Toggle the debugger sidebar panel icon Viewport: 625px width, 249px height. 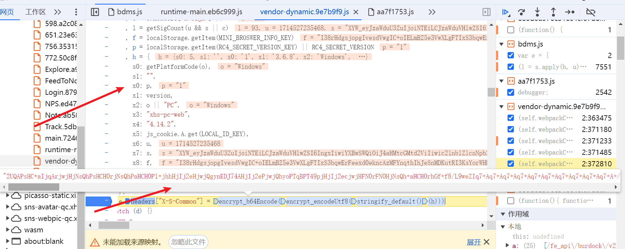[x=486, y=12]
